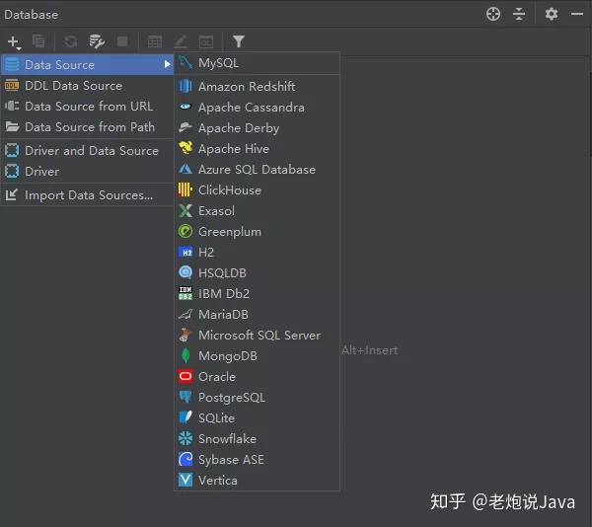This screenshot has width=592, height=527.
Task: Select SQLite data source
Action: pos(257,417)
